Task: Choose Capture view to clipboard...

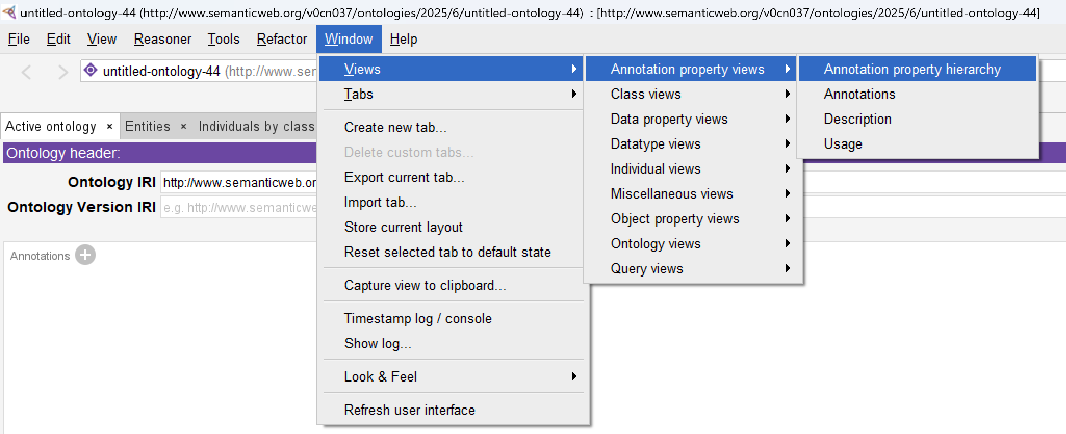Action: click(x=452, y=285)
